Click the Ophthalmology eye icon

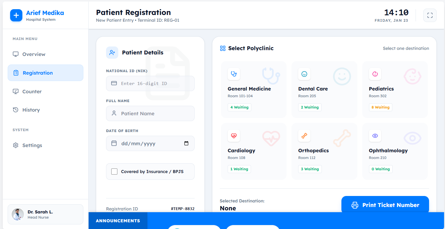pos(375,135)
